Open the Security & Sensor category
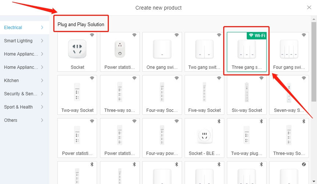The width and height of the screenshot is (317, 184). click(25, 94)
